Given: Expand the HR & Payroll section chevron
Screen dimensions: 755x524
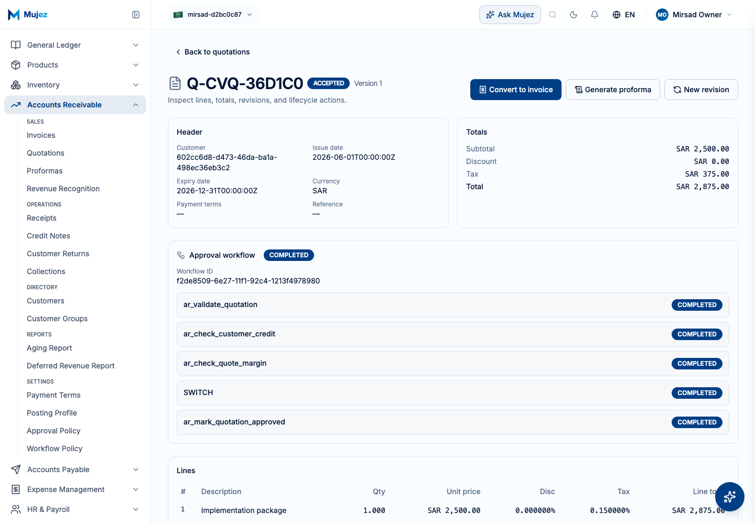Looking at the screenshot, I should click(136, 509).
